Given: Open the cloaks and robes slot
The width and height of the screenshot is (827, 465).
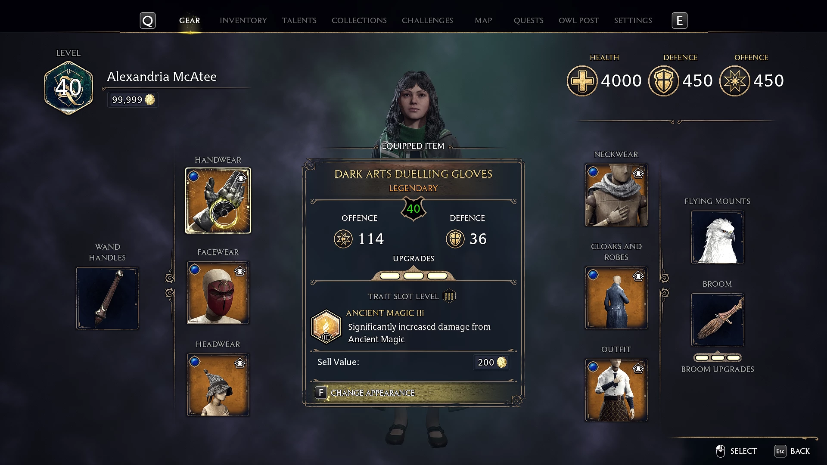Looking at the screenshot, I should (616, 298).
